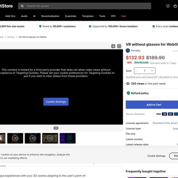Open the Portality publisher link
178x178 pixels.
click(x=136, y=51)
